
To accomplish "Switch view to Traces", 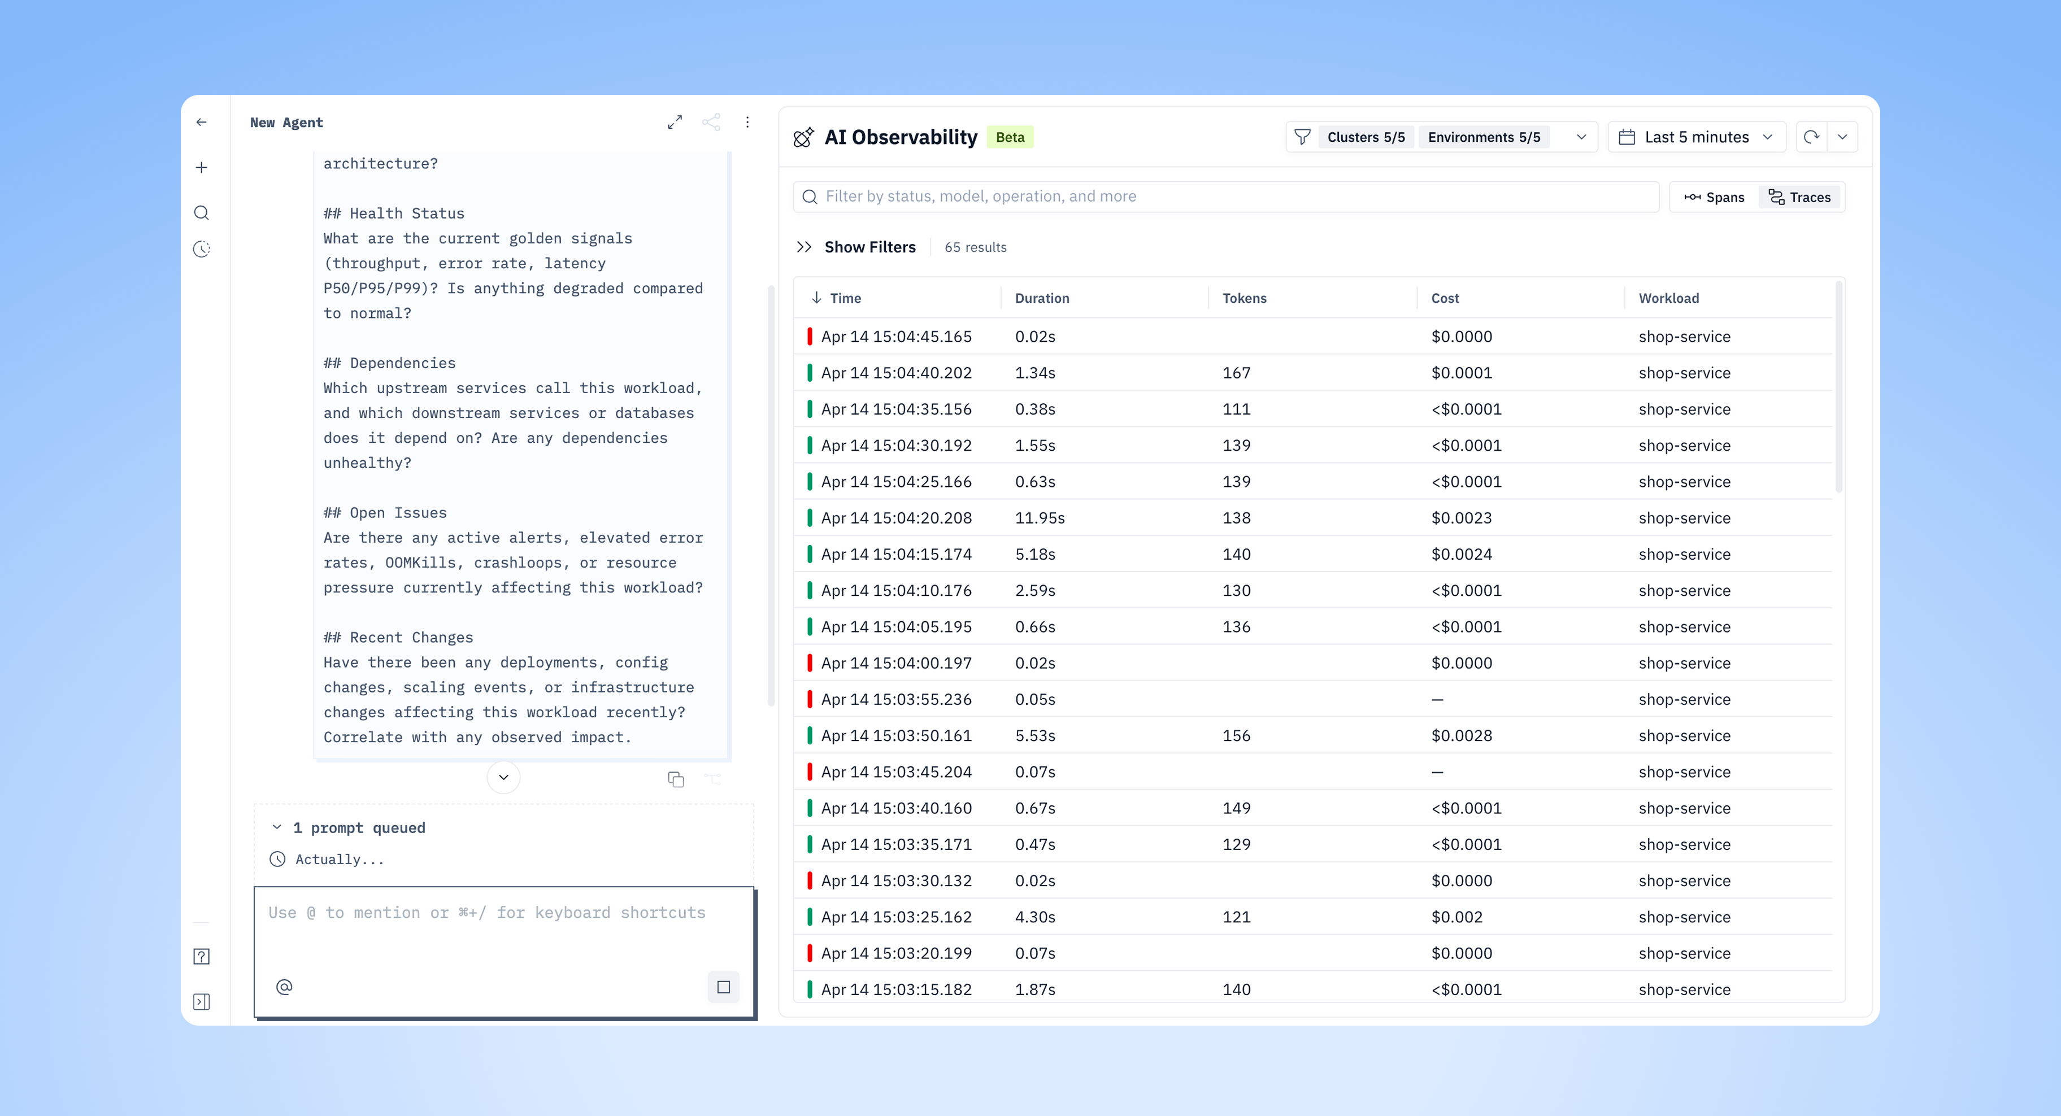I will (1799, 198).
